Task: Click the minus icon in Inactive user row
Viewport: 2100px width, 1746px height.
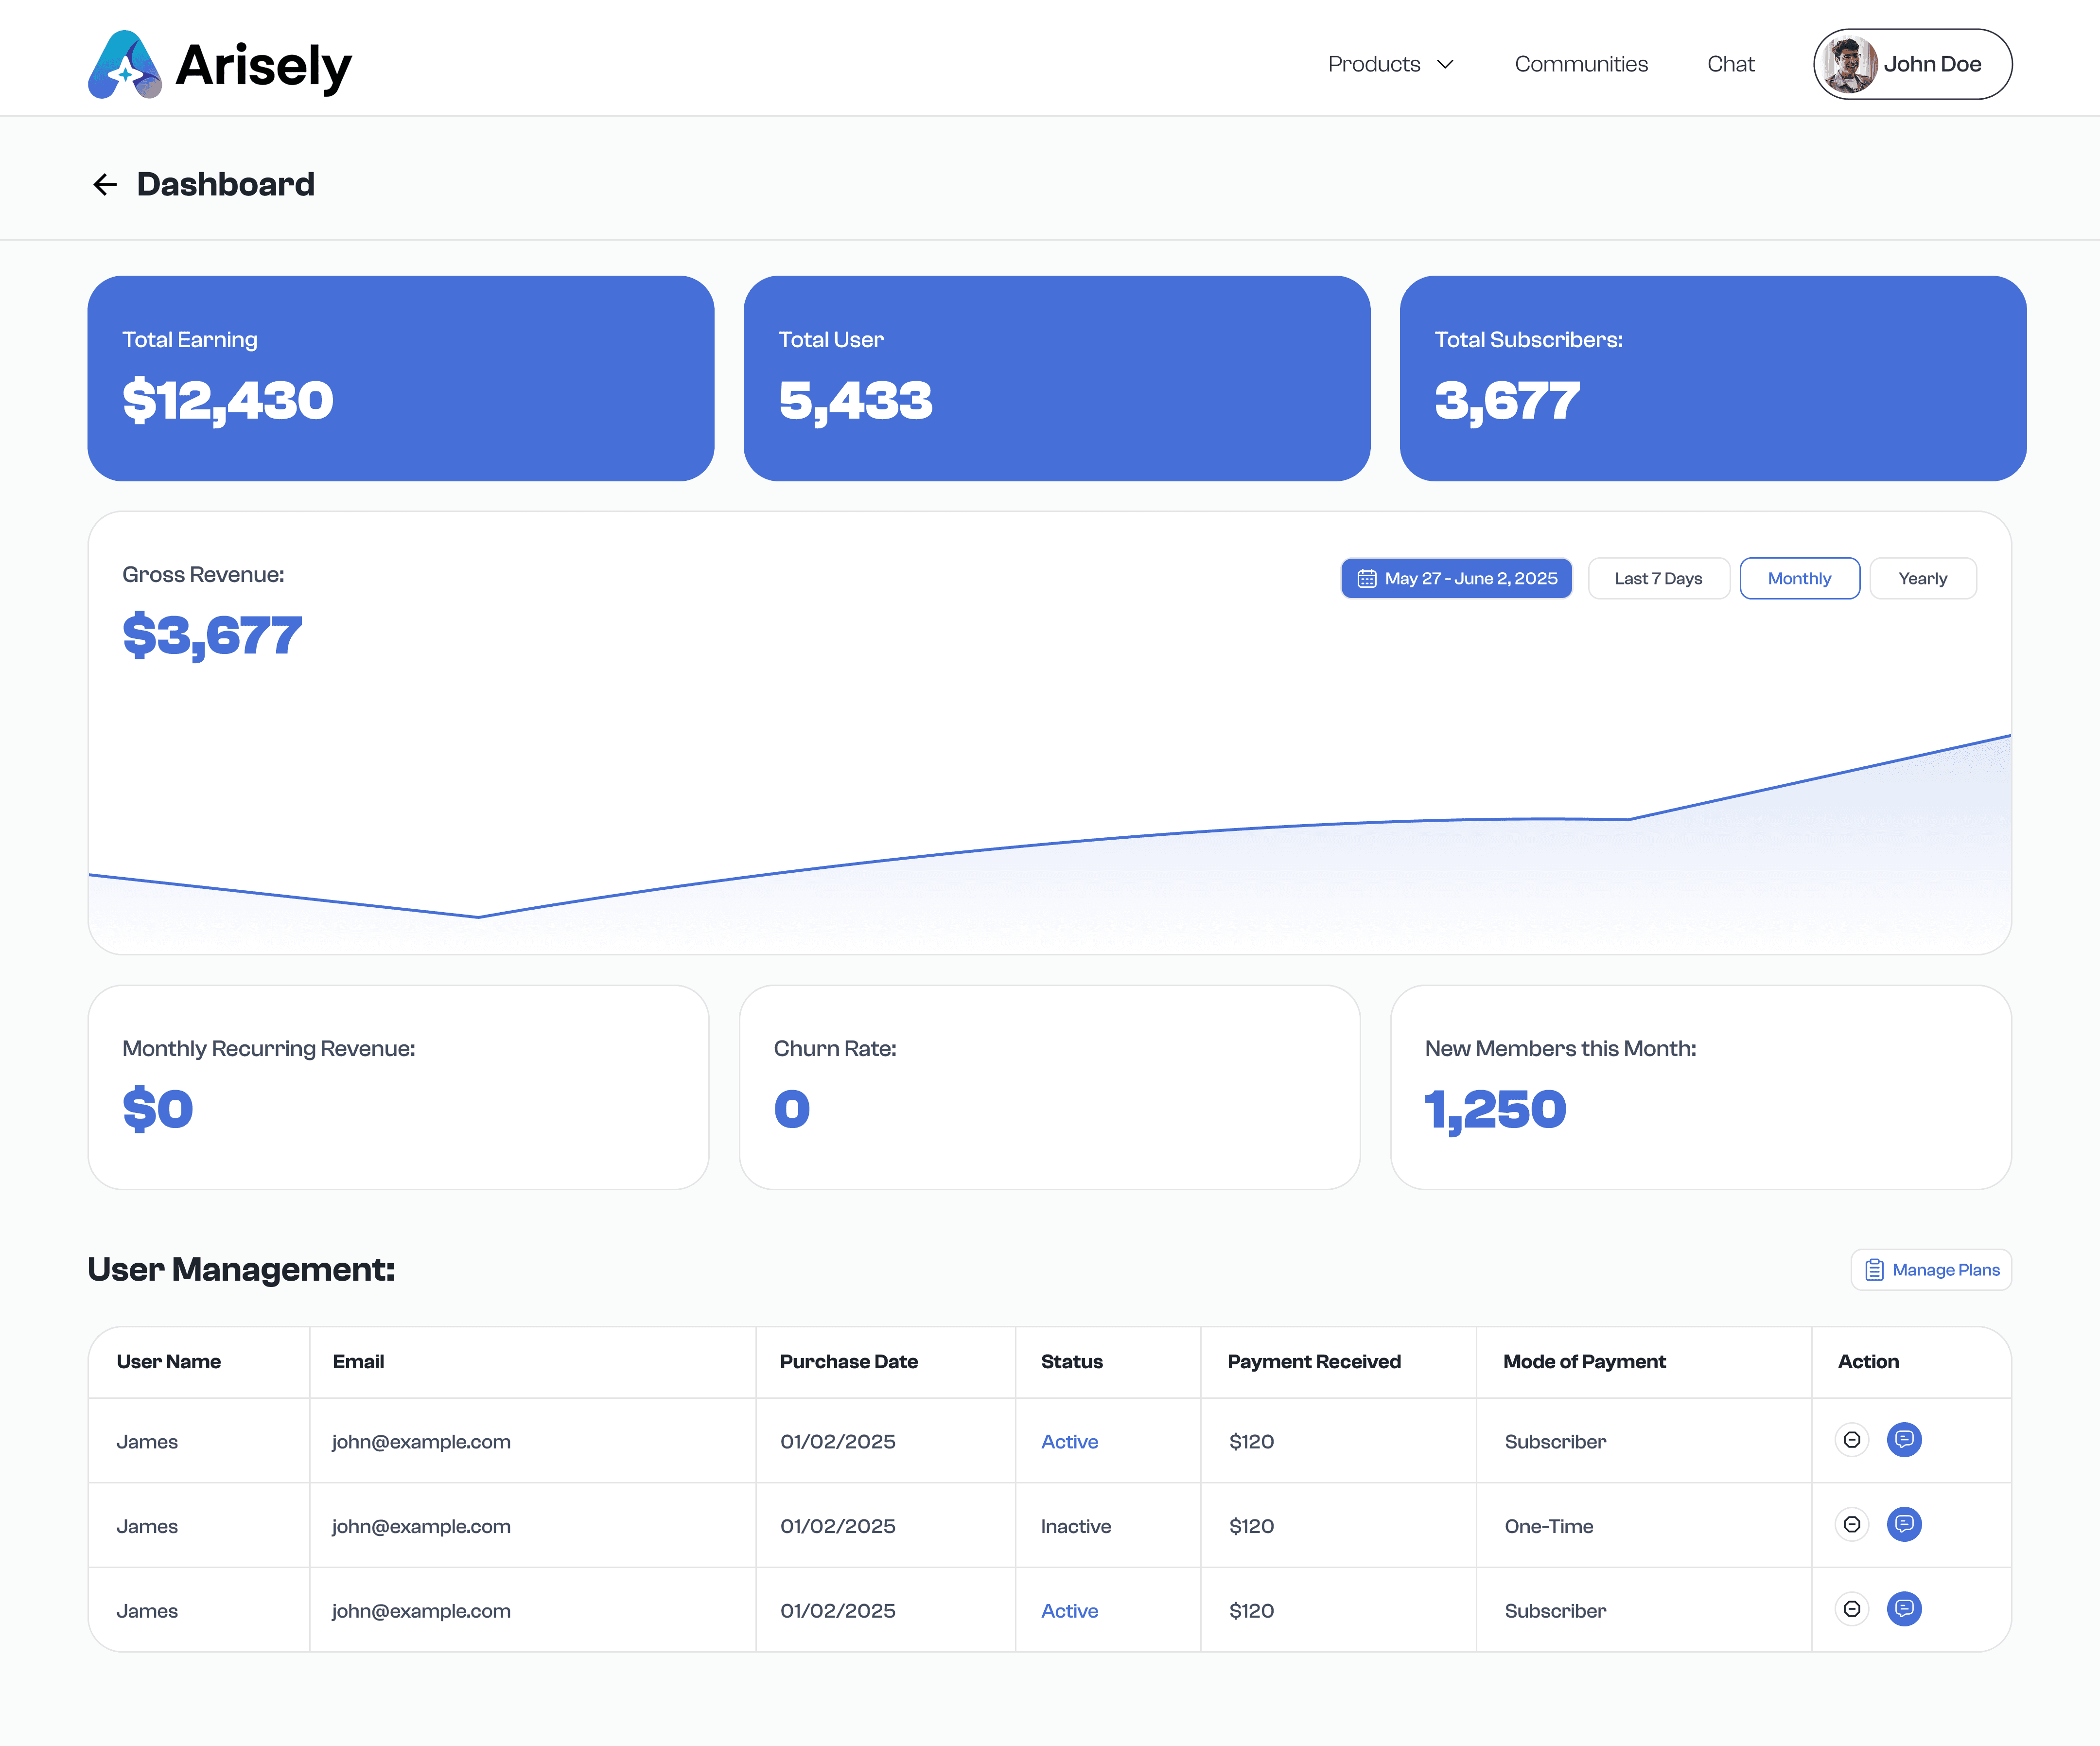Action: (1852, 1525)
